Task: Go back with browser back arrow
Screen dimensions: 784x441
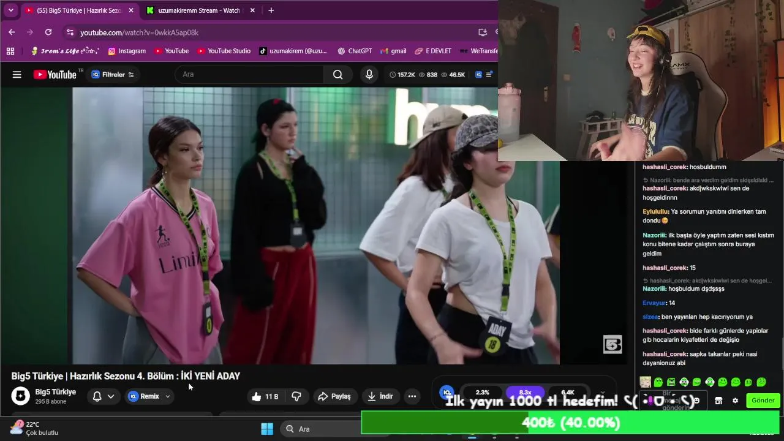Action: coord(12,32)
